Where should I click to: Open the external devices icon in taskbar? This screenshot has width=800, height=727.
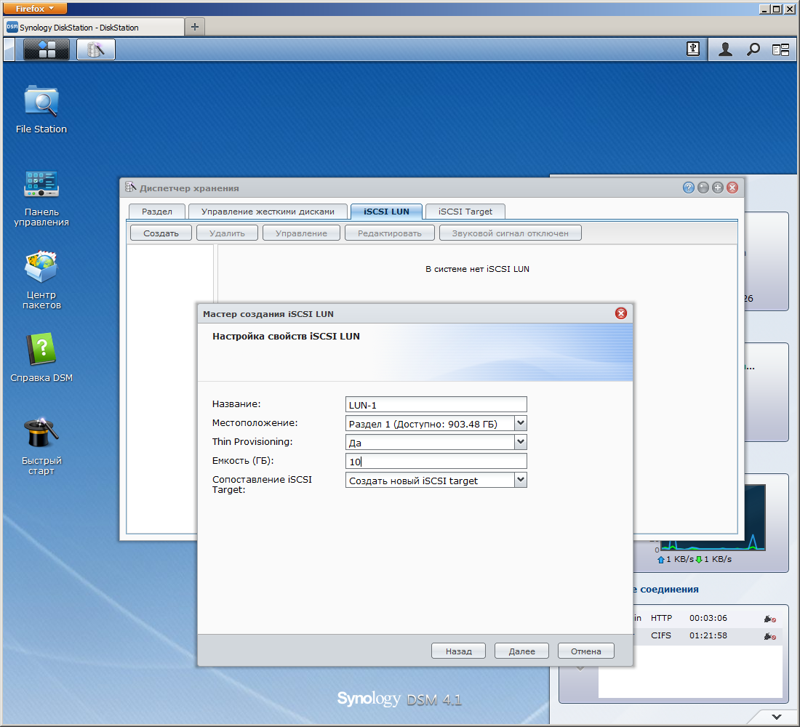tap(693, 49)
